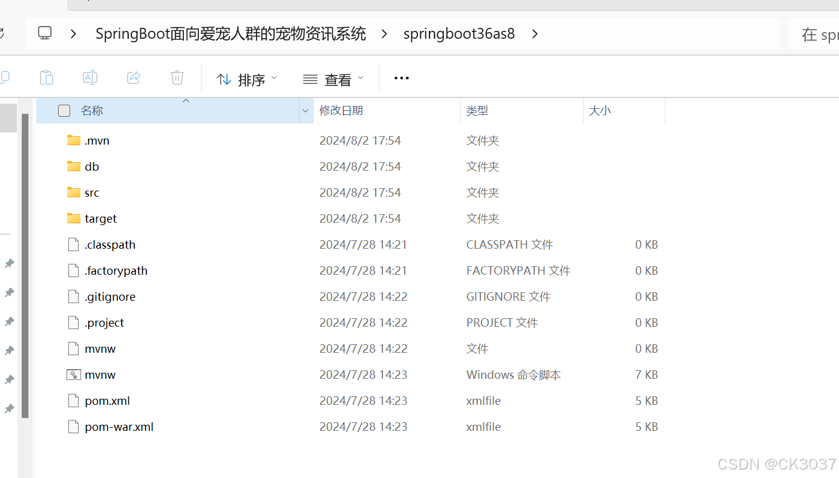Paste item from clipboard using toolbar icon
Viewport: 839px width, 478px height.
pos(46,77)
